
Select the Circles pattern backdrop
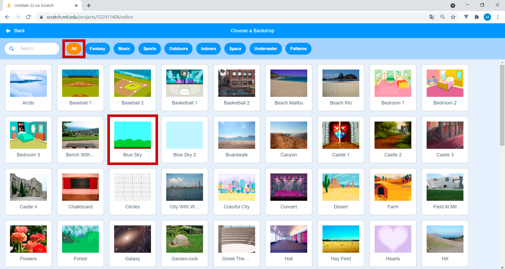tap(133, 192)
